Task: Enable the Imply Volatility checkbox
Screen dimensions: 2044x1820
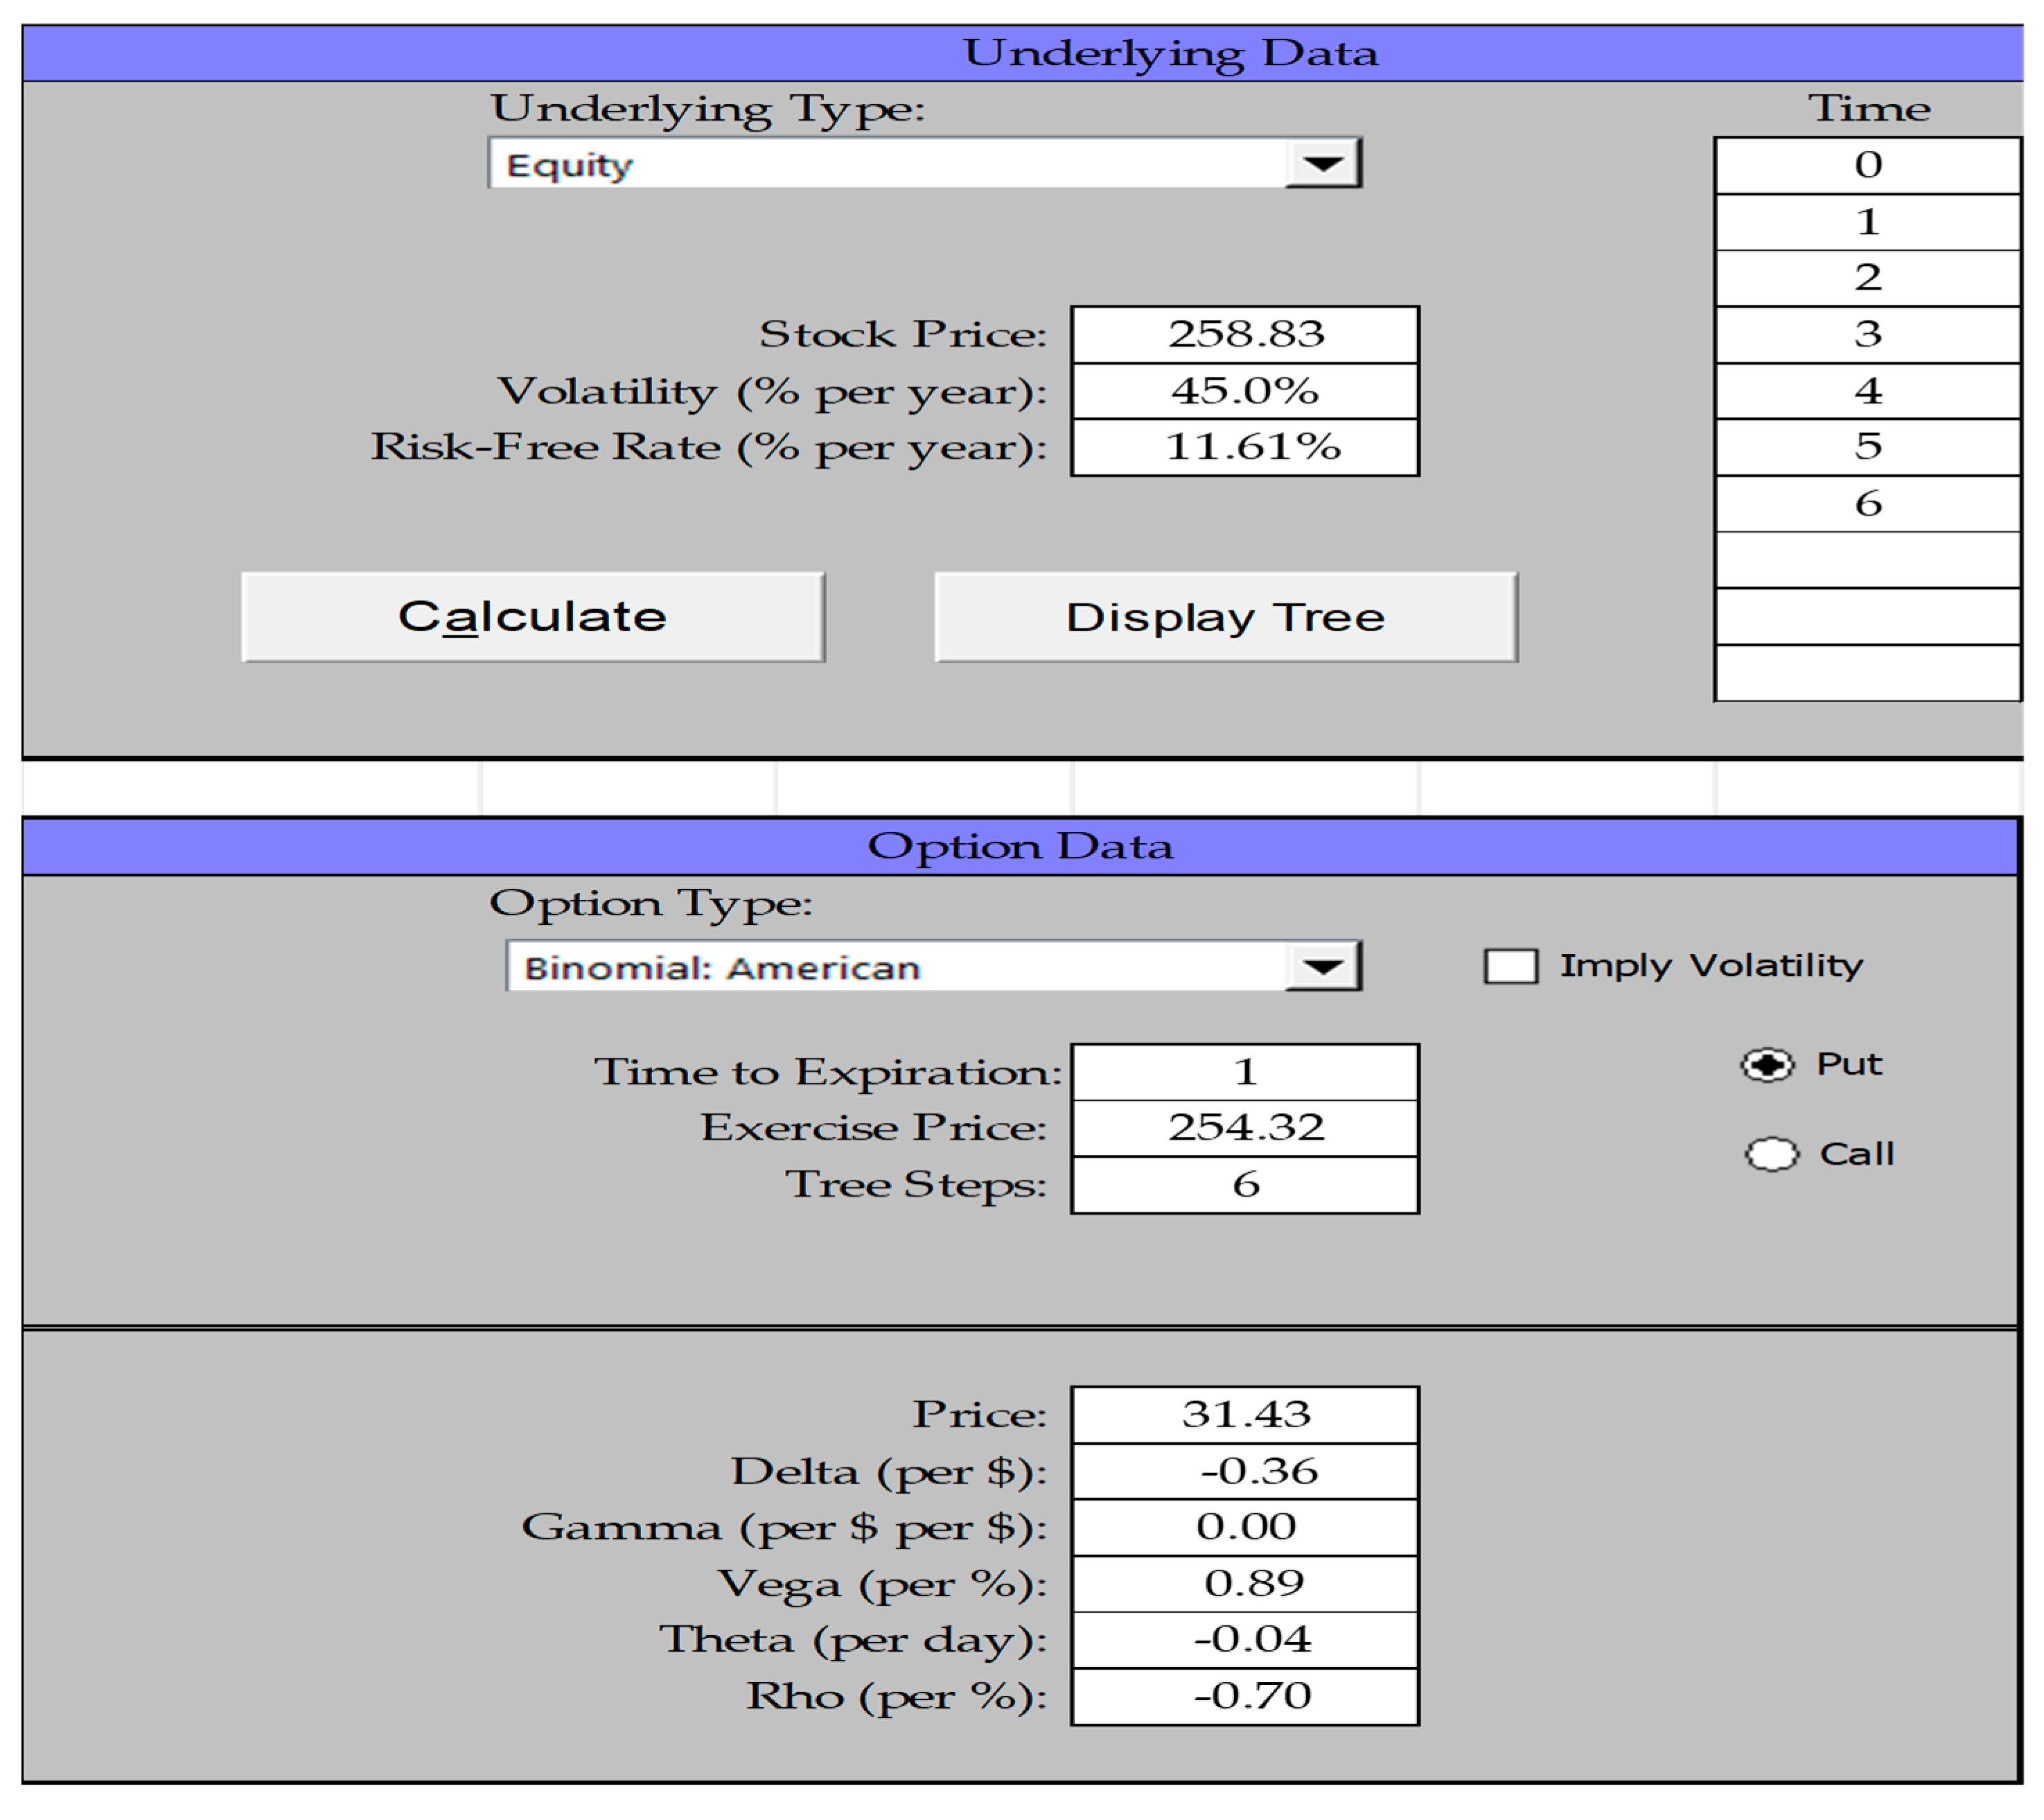Action: 1510,967
